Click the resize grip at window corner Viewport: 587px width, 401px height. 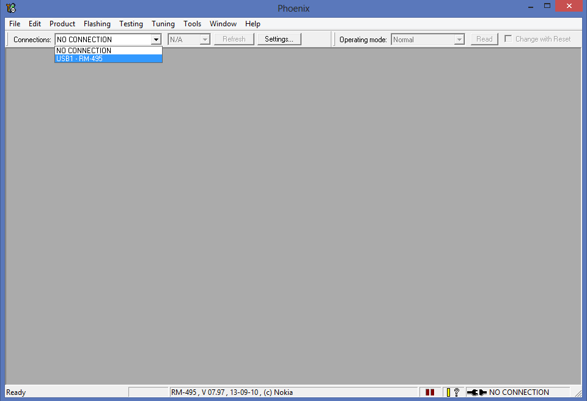coord(576,394)
